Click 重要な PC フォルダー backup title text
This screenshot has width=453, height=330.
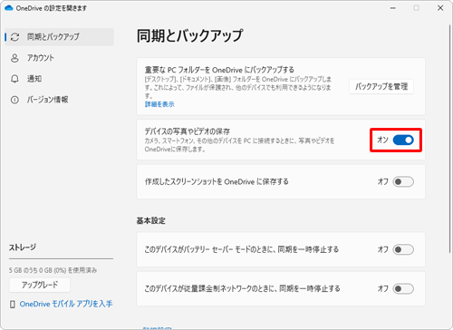[x=219, y=70]
